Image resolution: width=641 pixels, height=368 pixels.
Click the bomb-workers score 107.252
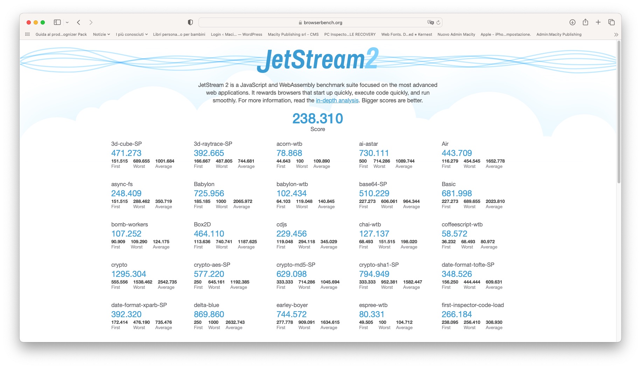[126, 234]
